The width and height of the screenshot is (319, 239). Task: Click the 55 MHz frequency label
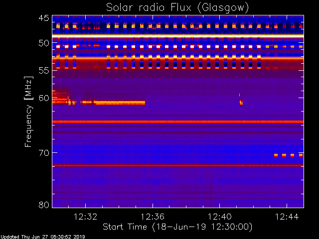pyautogui.click(x=44, y=71)
